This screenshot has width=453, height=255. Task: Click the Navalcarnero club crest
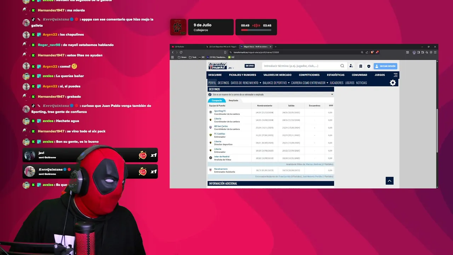point(211,170)
